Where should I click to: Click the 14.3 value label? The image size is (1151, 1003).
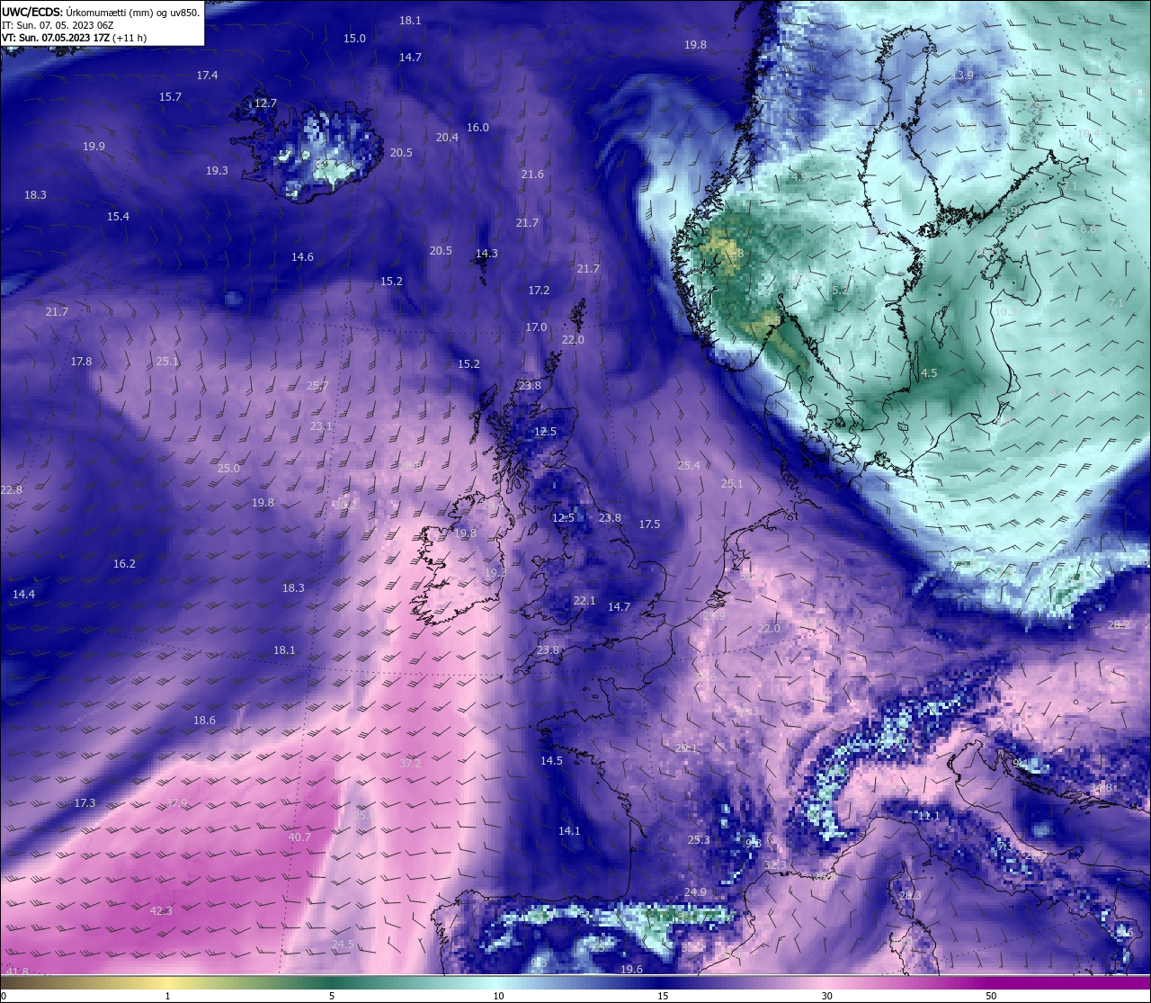tap(486, 254)
